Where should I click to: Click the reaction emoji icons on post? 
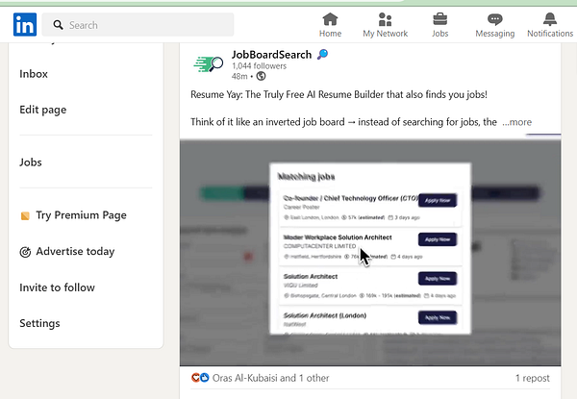200,377
